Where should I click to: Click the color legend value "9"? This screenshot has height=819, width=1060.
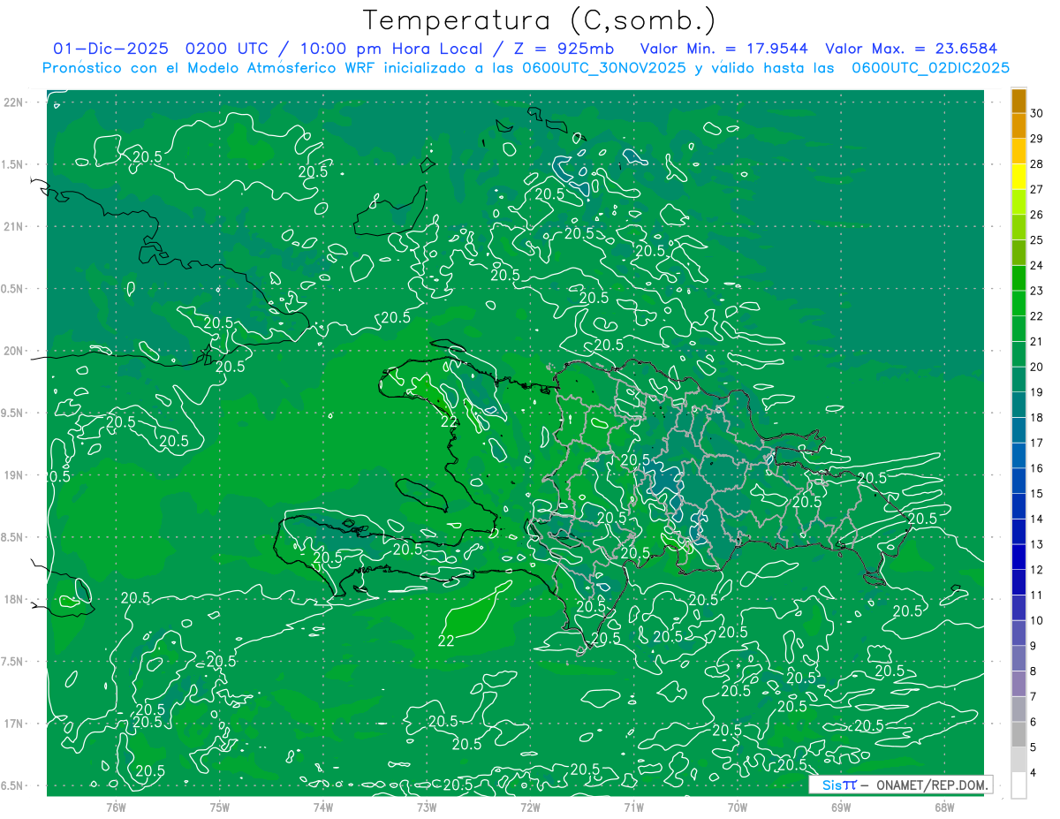[x=1033, y=646]
